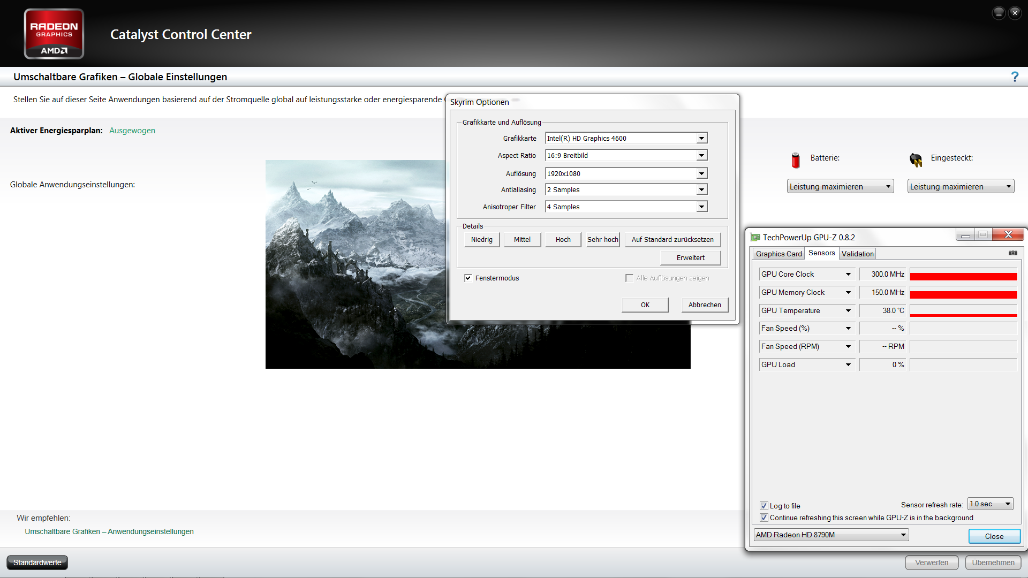1028x578 pixels.
Task: Click the Umschaltbare Grafiken – Globale Einstellungen heading
Action: pyautogui.click(x=120, y=77)
